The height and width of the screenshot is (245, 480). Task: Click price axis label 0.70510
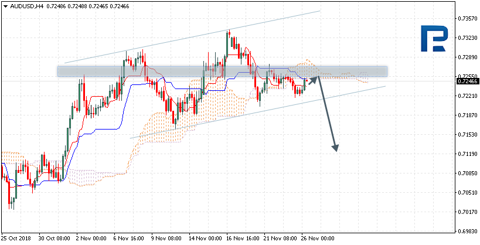click(468, 192)
